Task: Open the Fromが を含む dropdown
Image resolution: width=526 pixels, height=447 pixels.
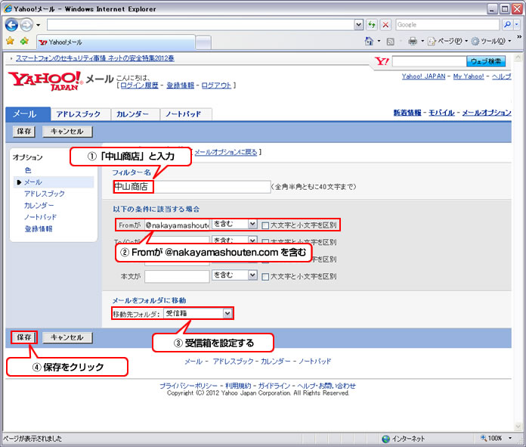Action: pos(234,224)
